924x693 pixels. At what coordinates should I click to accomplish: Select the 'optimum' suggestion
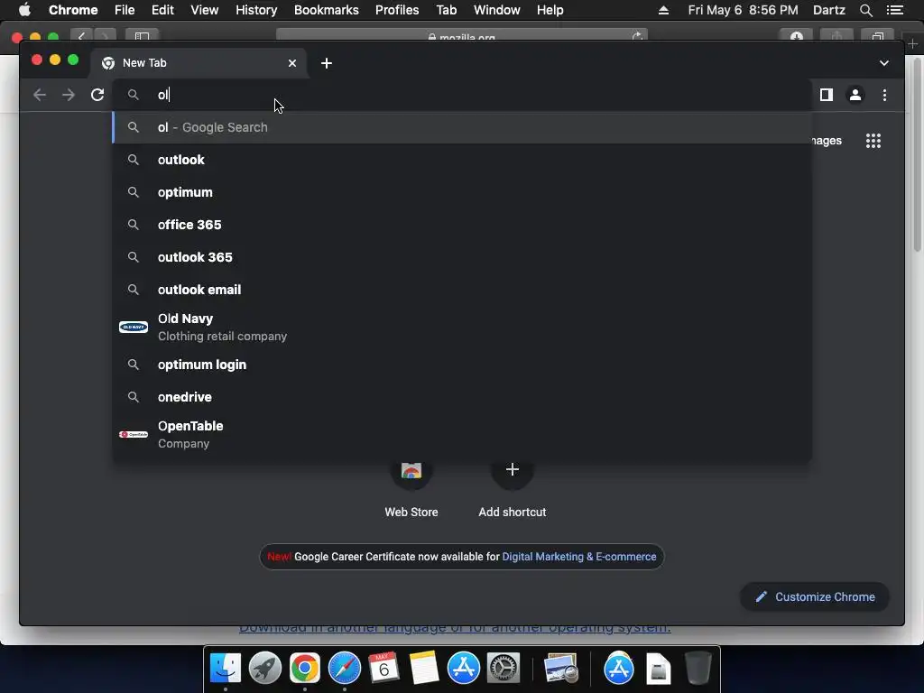(x=462, y=192)
